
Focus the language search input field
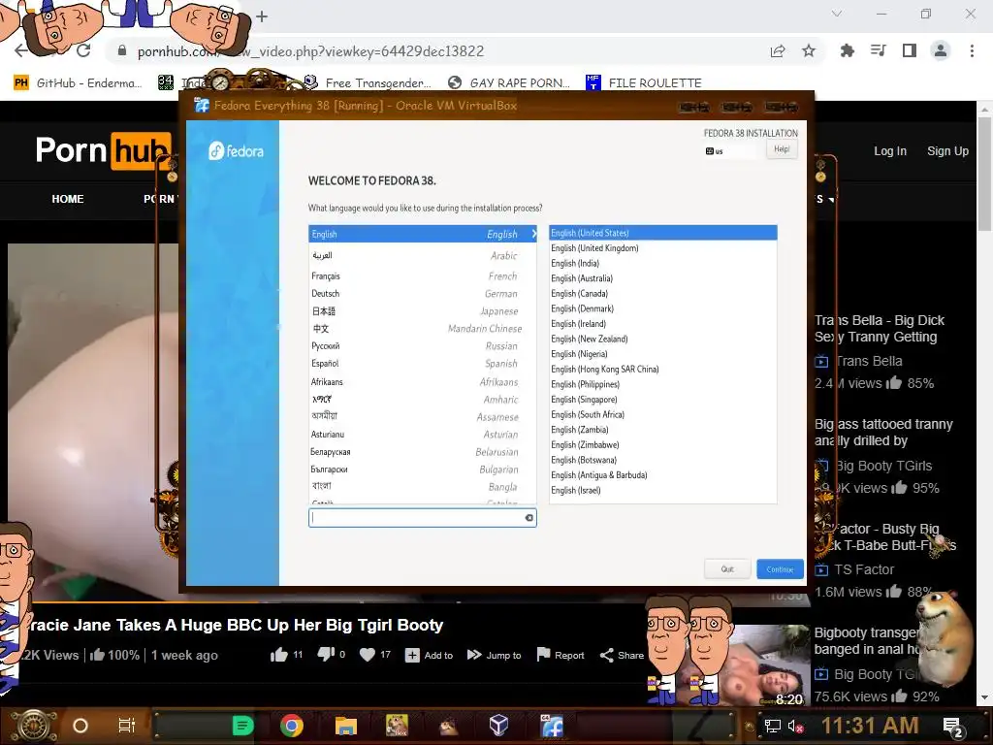pyautogui.click(x=423, y=518)
